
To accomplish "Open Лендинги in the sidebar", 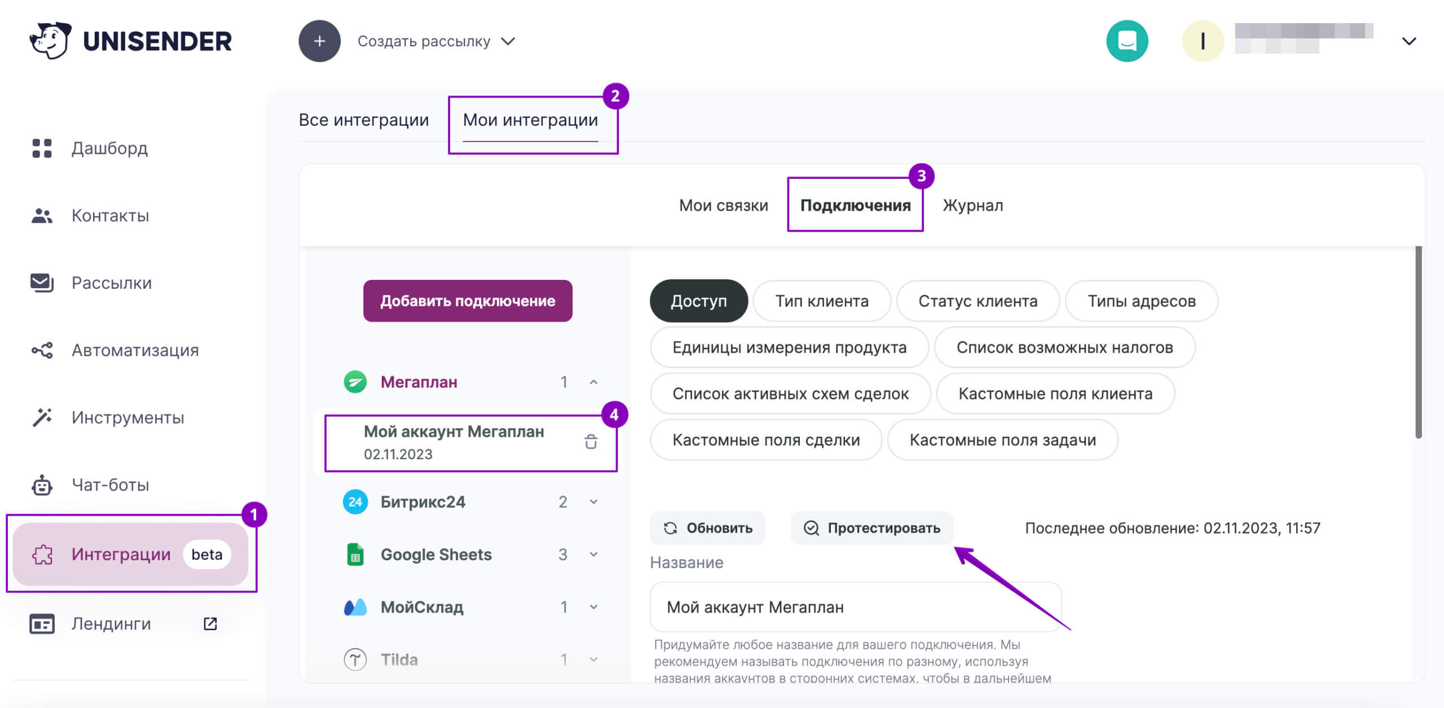I will (x=111, y=624).
